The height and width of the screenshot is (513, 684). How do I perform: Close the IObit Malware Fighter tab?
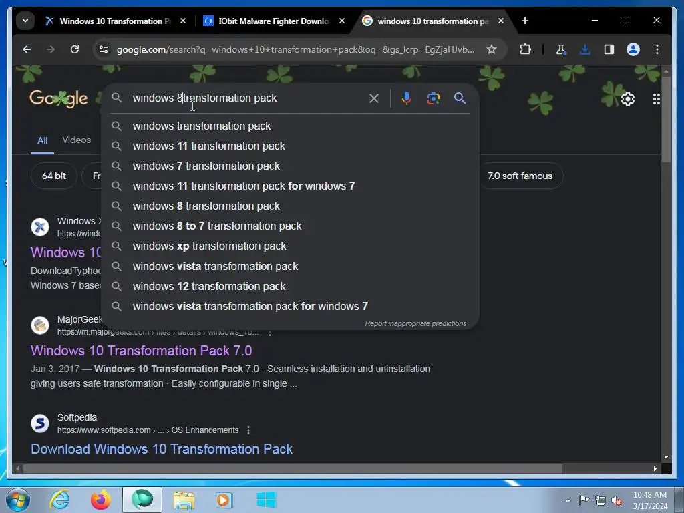[x=342, y=21]
